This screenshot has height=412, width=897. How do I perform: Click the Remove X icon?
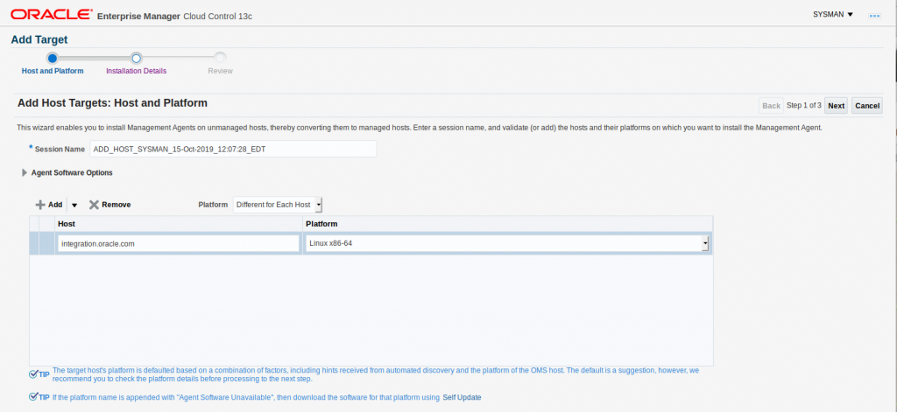tap(94, 205)
